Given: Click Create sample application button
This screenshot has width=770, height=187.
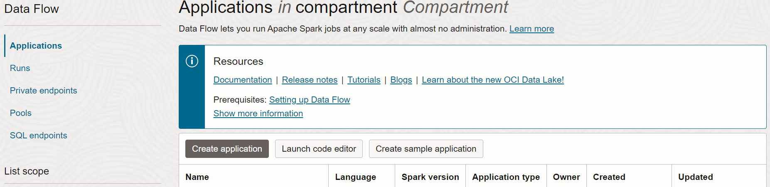Looking at the screenshot, I should (426, 149).
